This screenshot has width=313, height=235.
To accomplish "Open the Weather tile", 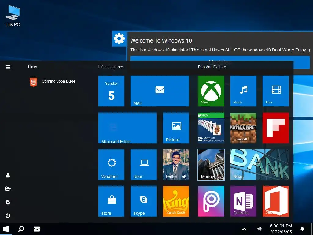I will 111,165.
